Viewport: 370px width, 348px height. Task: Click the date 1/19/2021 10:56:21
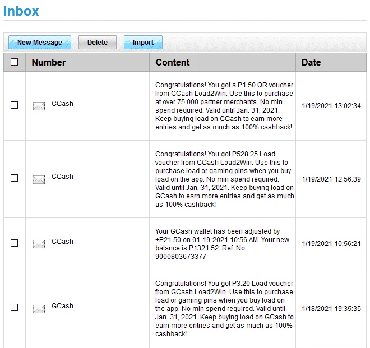pos(331,243)
